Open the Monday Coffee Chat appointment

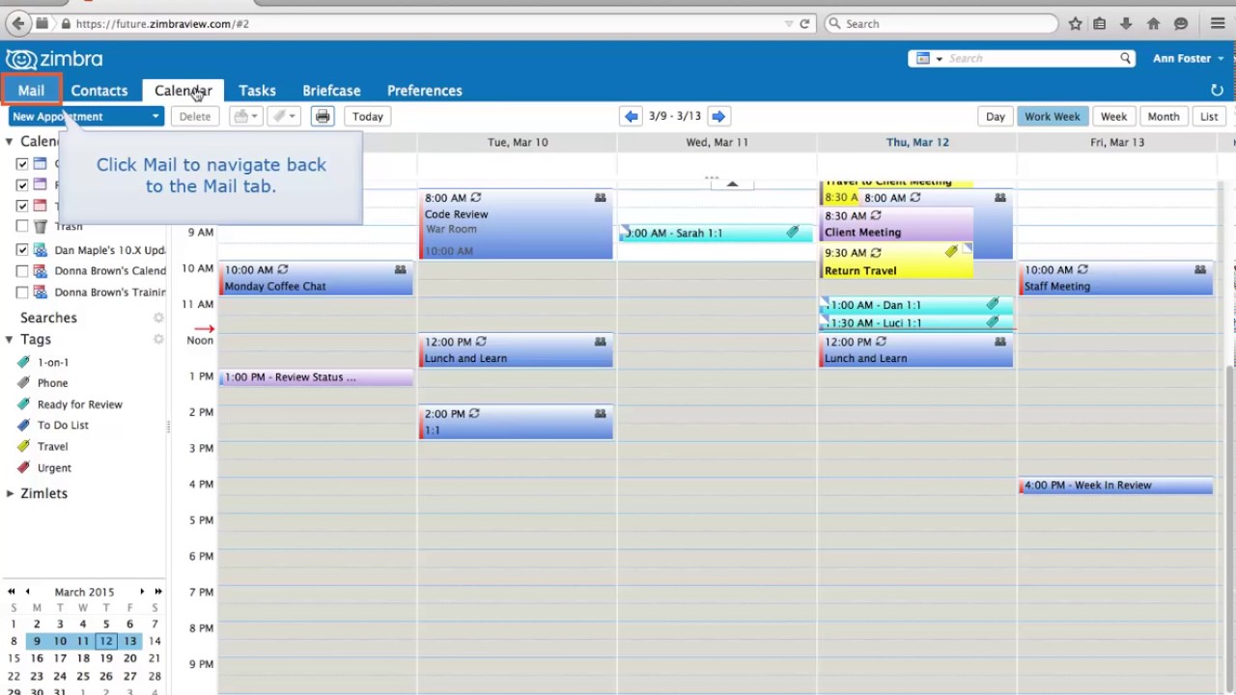[317, 278]
